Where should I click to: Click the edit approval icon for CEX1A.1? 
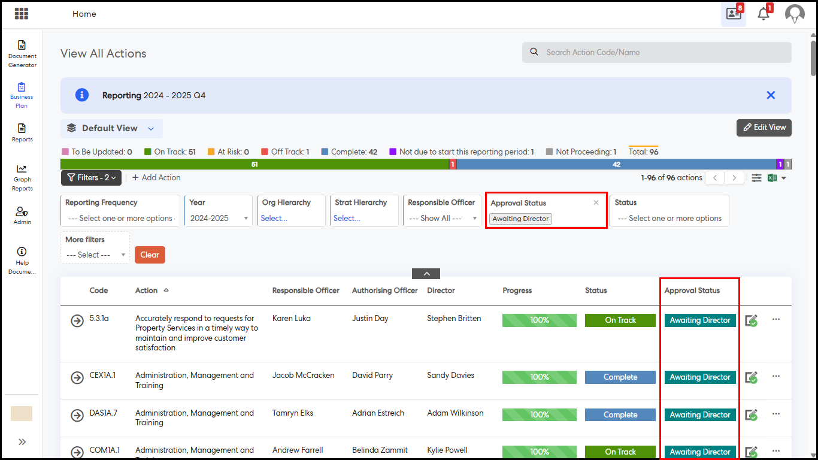click(751, 378)
